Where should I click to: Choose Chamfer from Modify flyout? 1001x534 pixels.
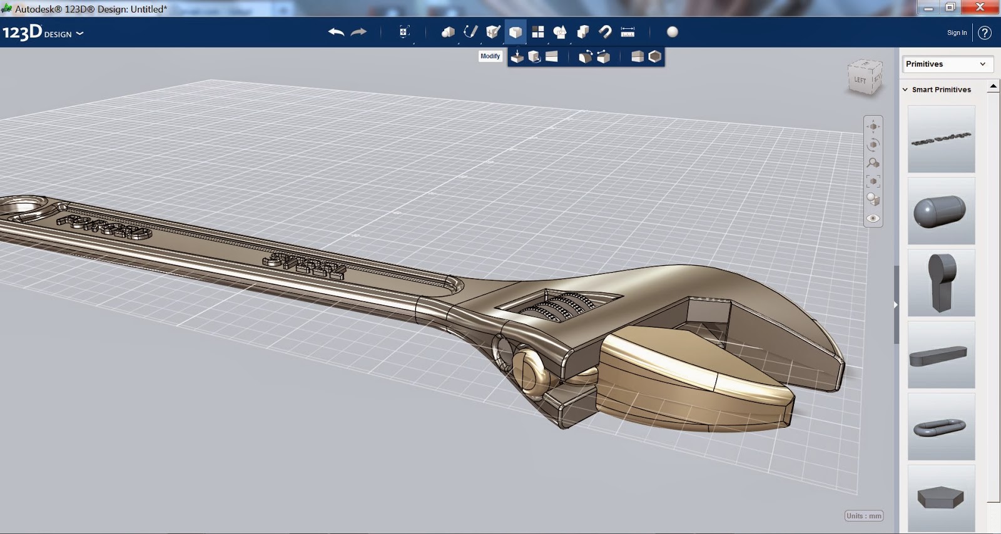[603, 57]
